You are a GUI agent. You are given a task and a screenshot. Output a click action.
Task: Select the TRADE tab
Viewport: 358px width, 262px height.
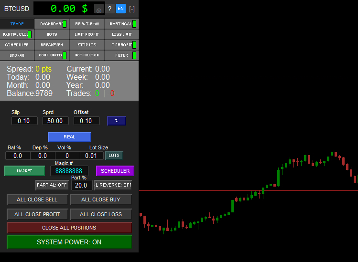pyautogui.click(x=17, y=24)
